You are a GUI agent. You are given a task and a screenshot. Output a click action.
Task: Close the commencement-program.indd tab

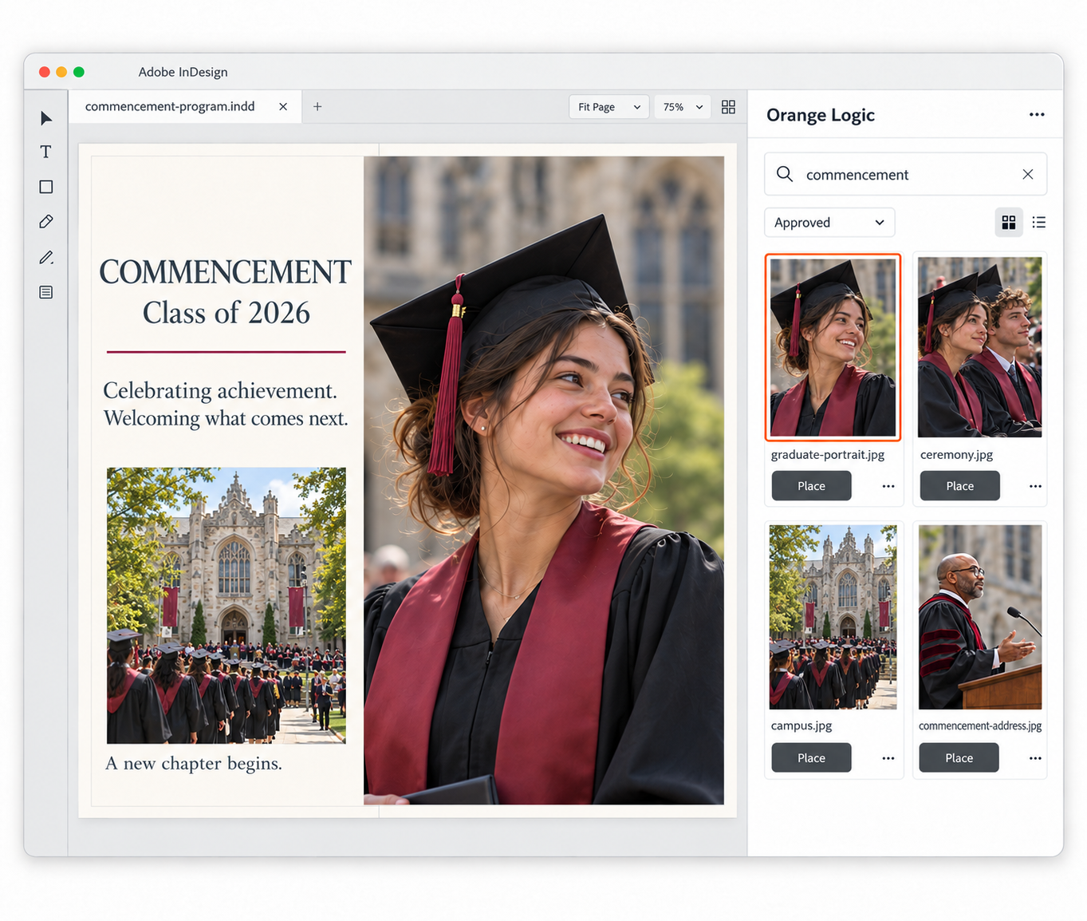283,107
